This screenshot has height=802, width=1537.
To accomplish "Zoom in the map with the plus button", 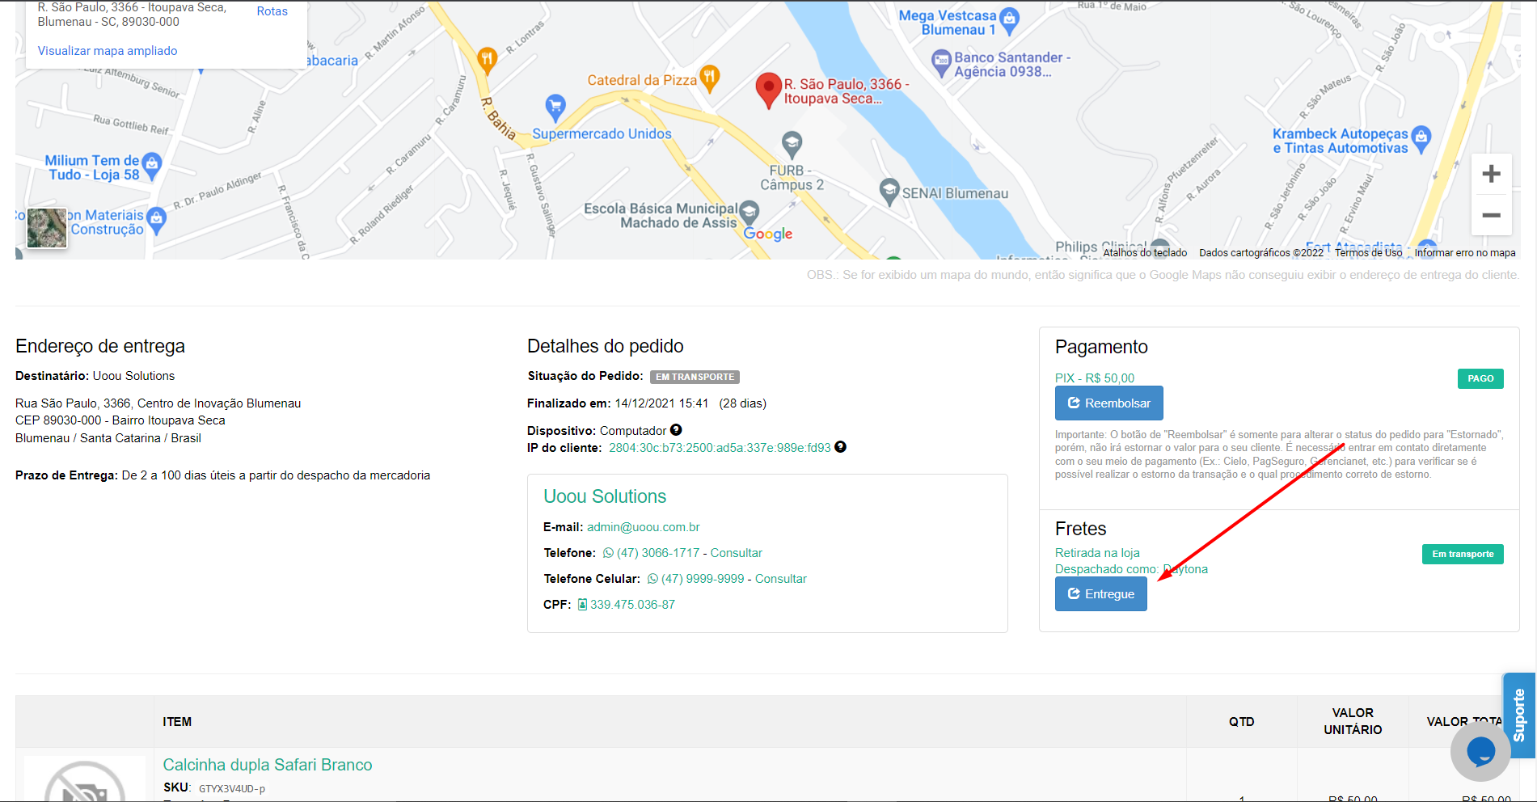I will (1491, 174).
